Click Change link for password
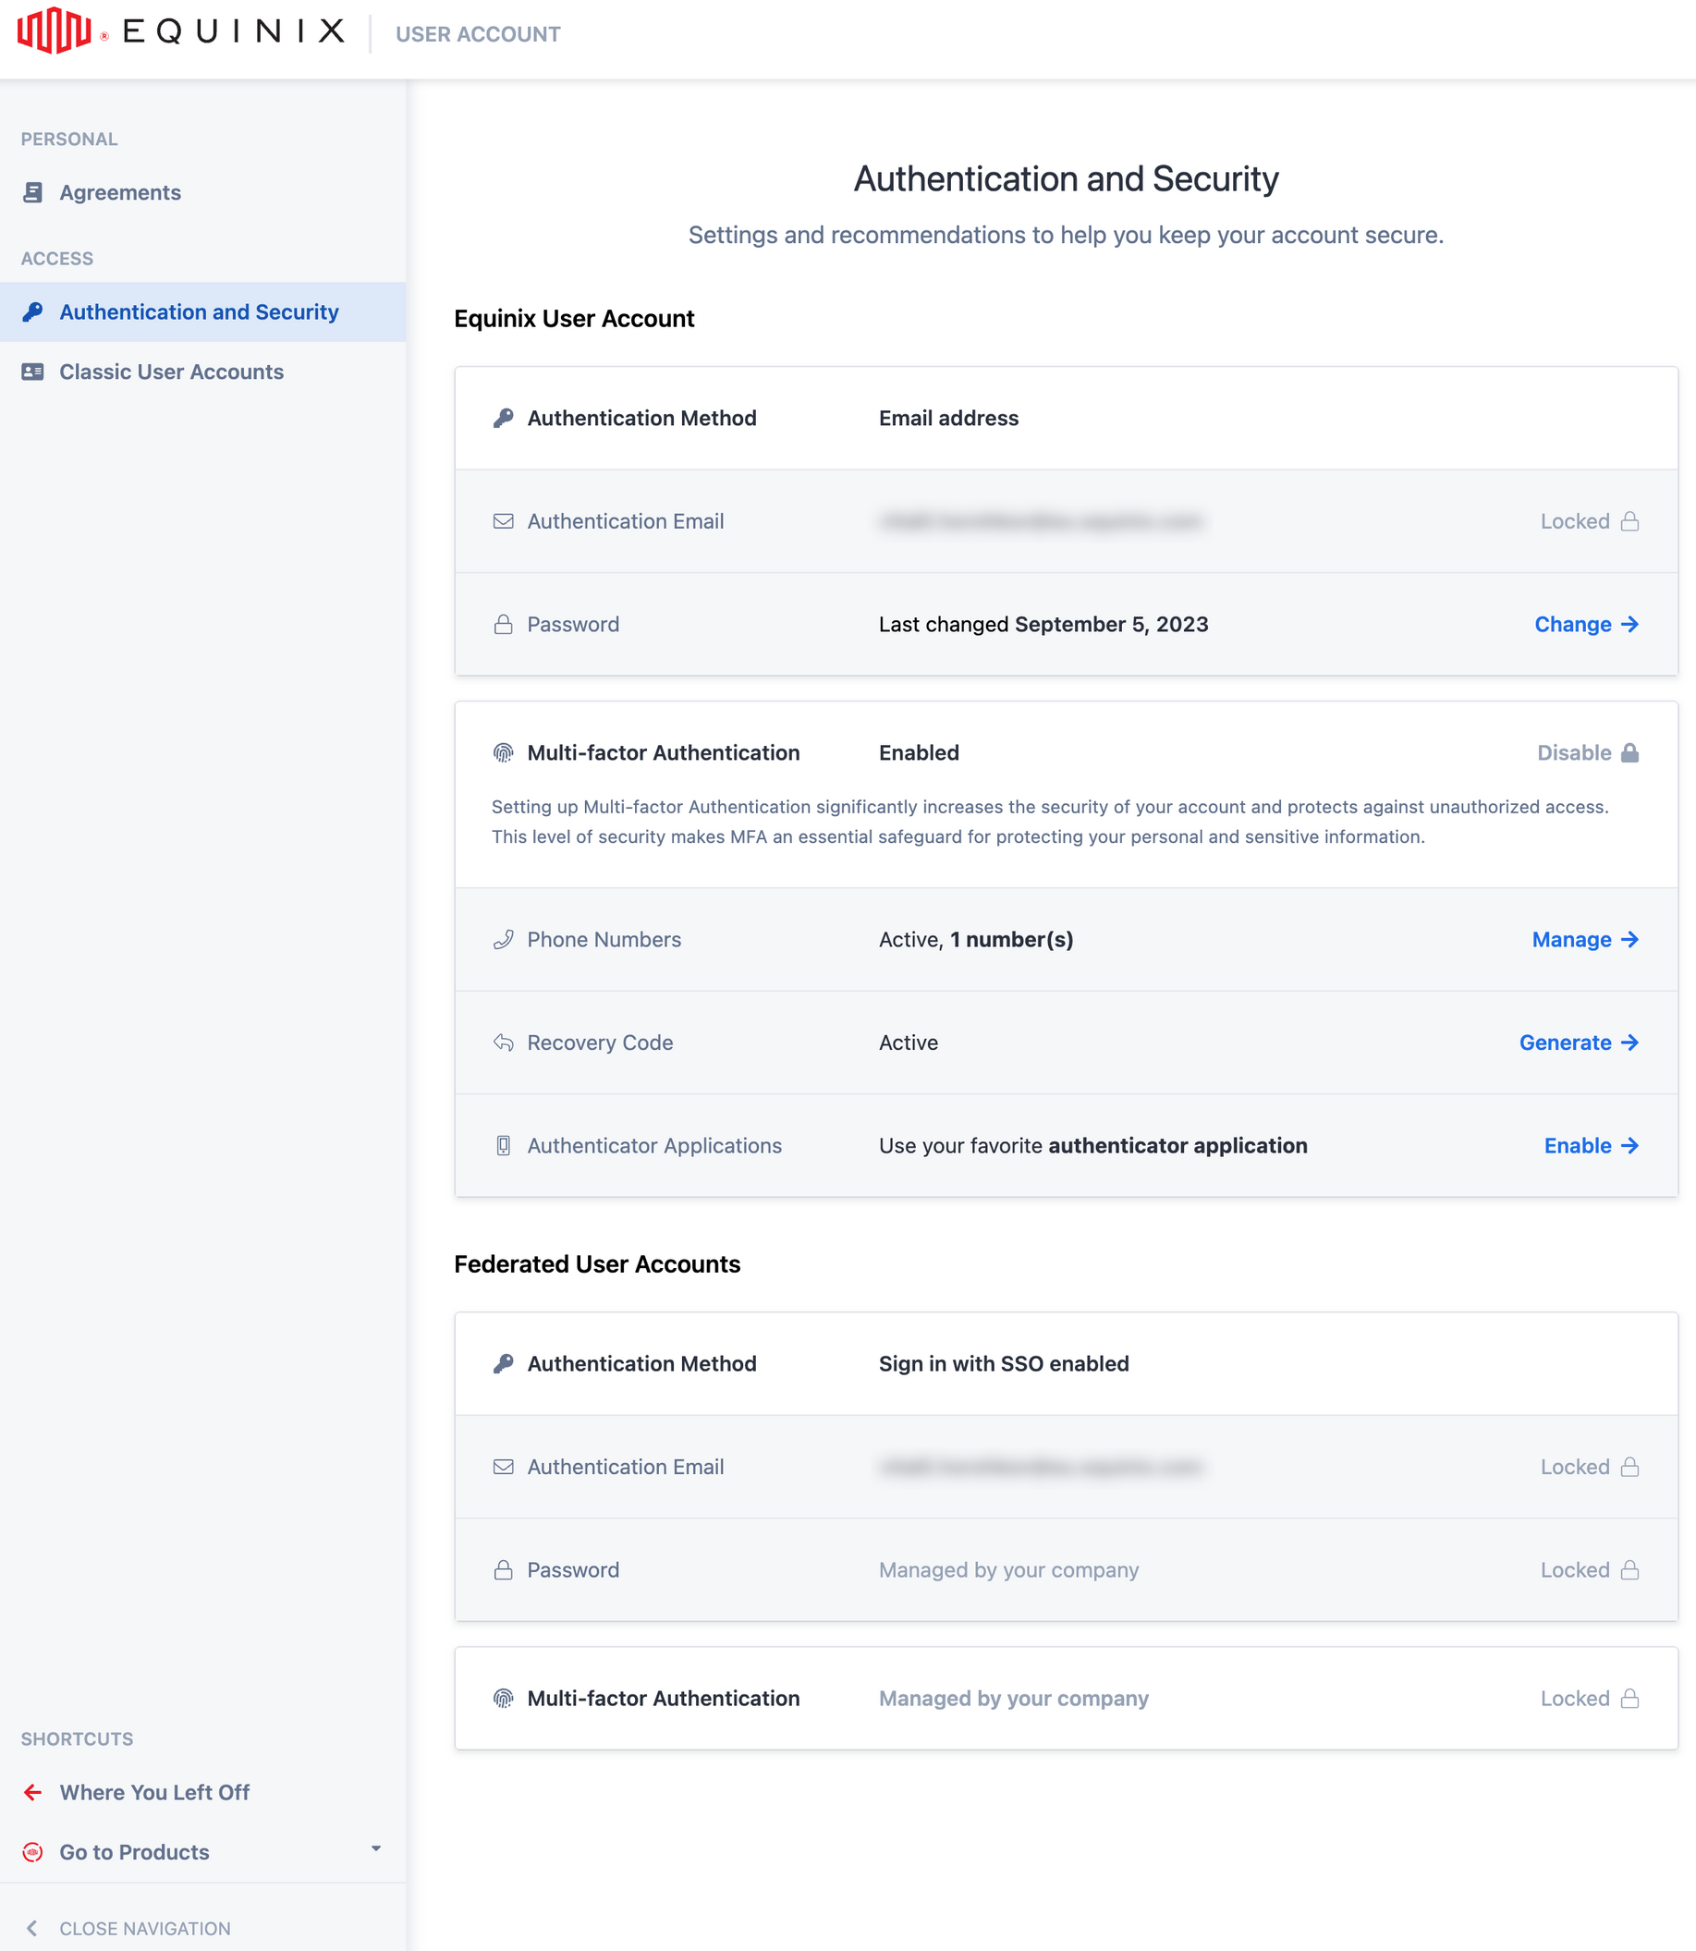The height and width of the screenshot is (1951, 1696). click(1586, 625)
